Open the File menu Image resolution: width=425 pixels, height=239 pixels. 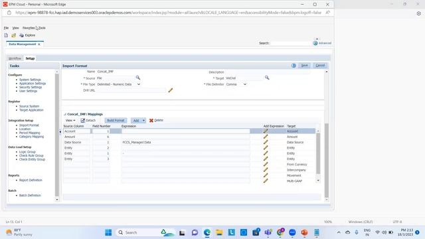(x=6, y=28)
